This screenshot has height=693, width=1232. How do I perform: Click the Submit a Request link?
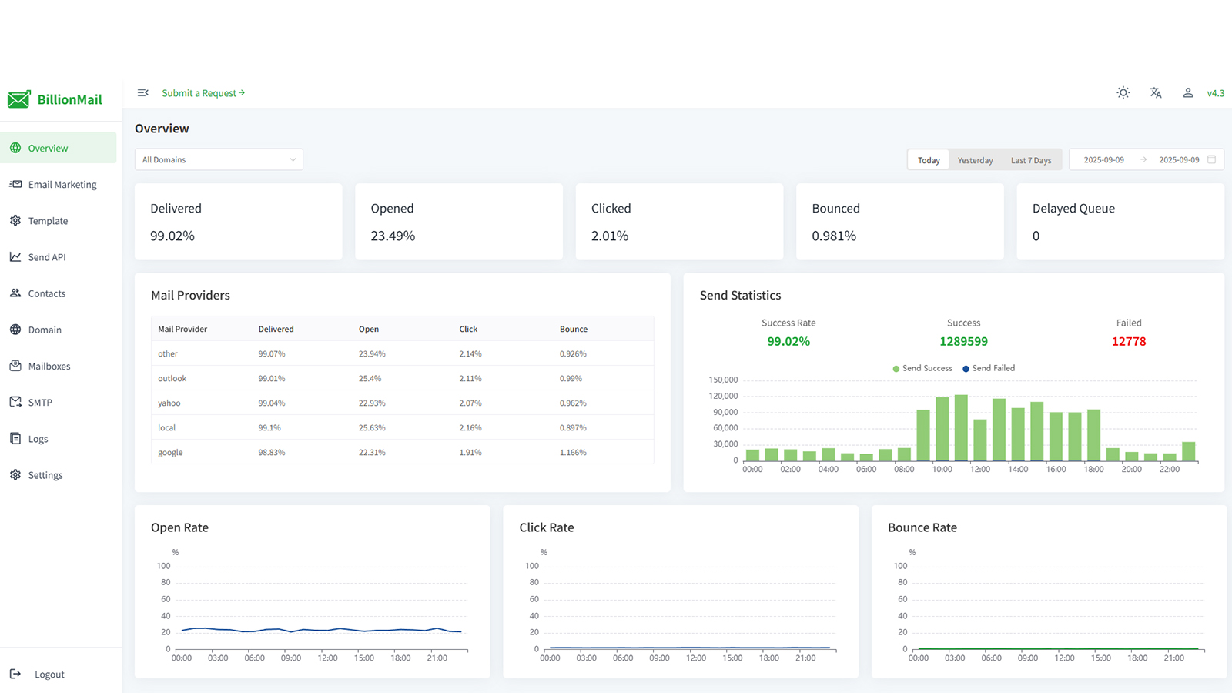[x=203, y=93]
